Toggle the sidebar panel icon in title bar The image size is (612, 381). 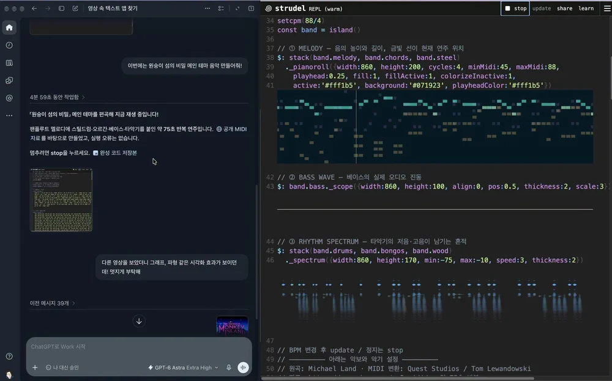coord(61,8)
